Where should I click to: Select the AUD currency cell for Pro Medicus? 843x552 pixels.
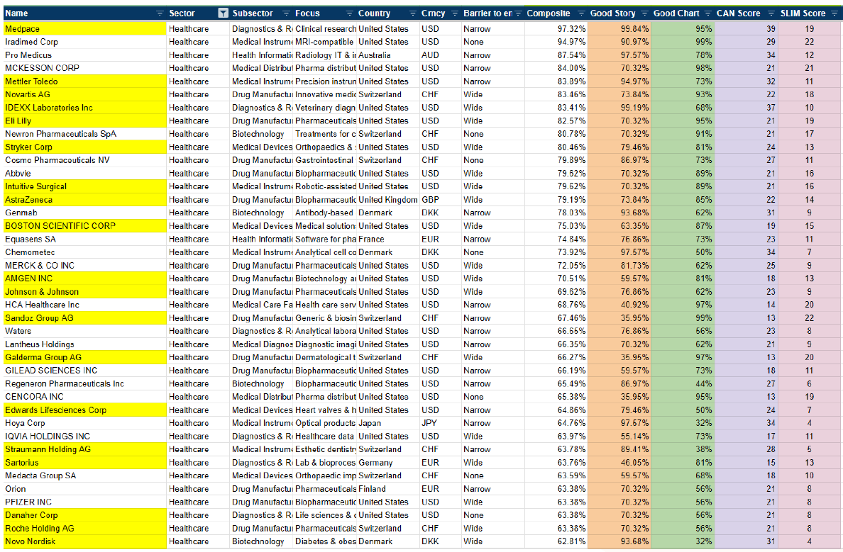(441, 55)
